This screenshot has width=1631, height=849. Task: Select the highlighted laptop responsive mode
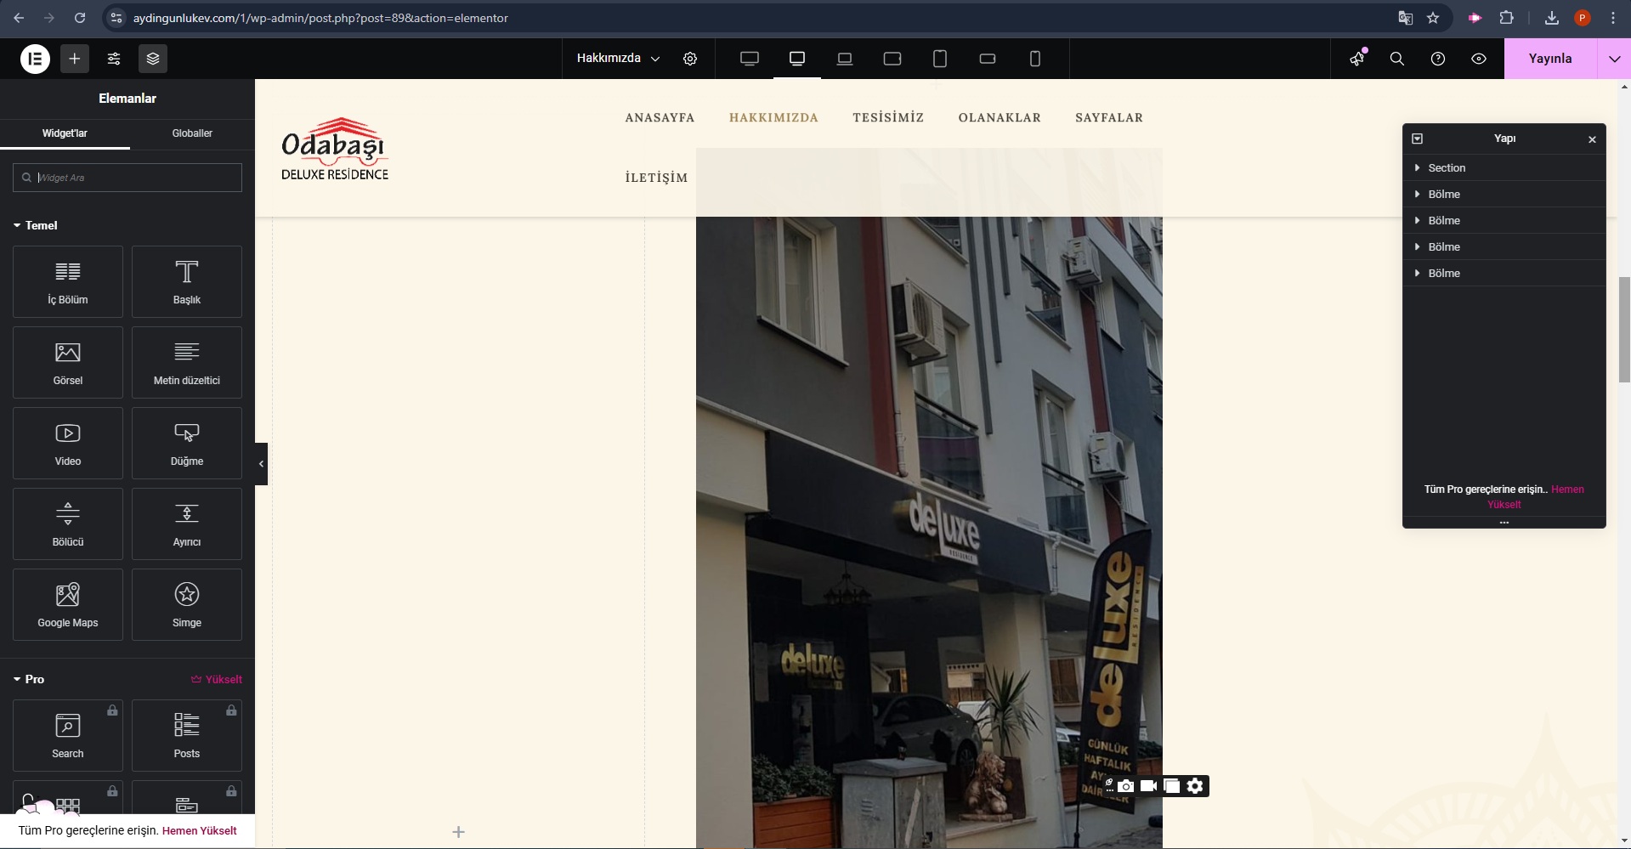797,59
